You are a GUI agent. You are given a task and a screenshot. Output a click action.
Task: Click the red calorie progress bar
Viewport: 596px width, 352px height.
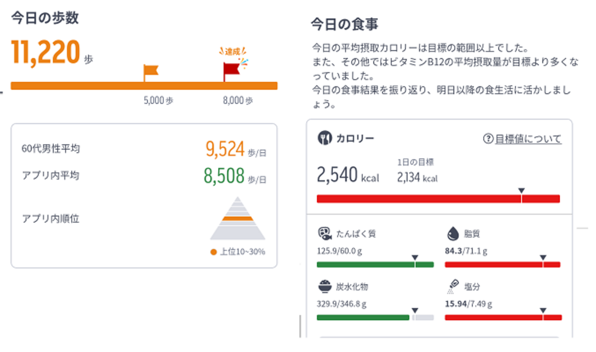438,198
